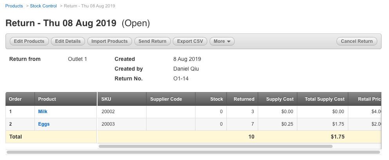This screenshot has width=389, height=160.
Task: Cancel the return using Cancel Return
Action: 356,41
